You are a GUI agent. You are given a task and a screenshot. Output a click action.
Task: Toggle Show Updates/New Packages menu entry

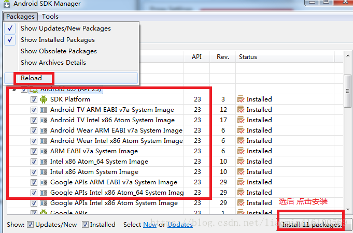(71, 28)
